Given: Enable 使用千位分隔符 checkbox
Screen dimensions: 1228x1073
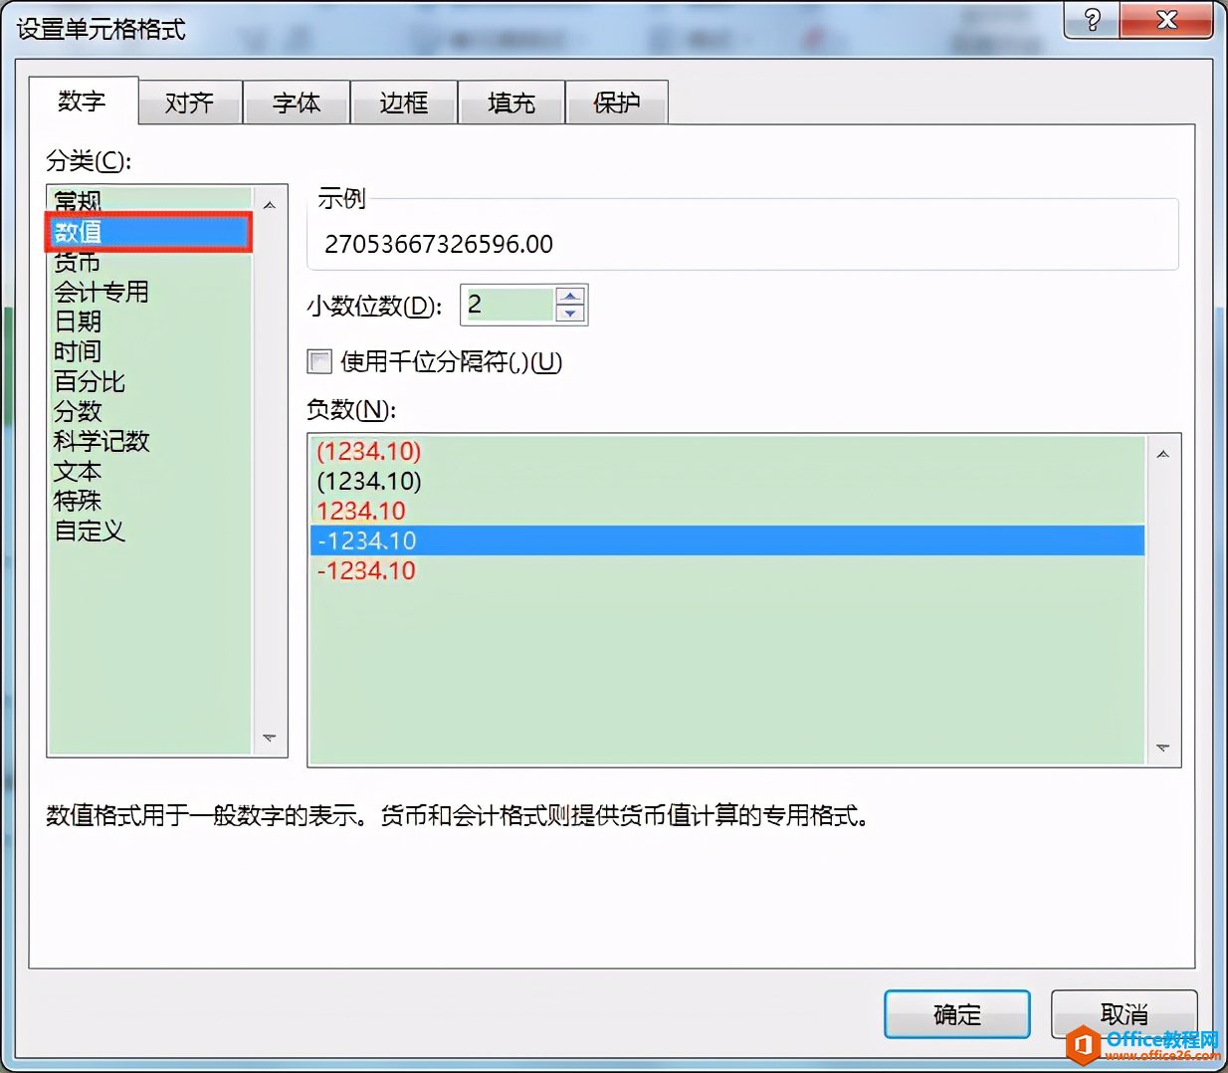Looking at the screenshot, I should (319, 361).
